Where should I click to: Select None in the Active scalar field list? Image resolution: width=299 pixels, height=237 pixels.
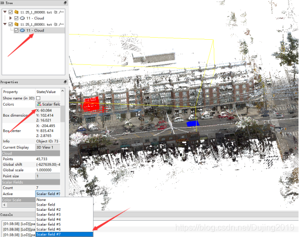(64, 200)
